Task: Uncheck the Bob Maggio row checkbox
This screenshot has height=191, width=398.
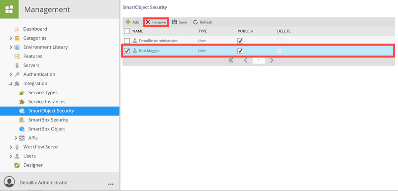Action: 127,51
